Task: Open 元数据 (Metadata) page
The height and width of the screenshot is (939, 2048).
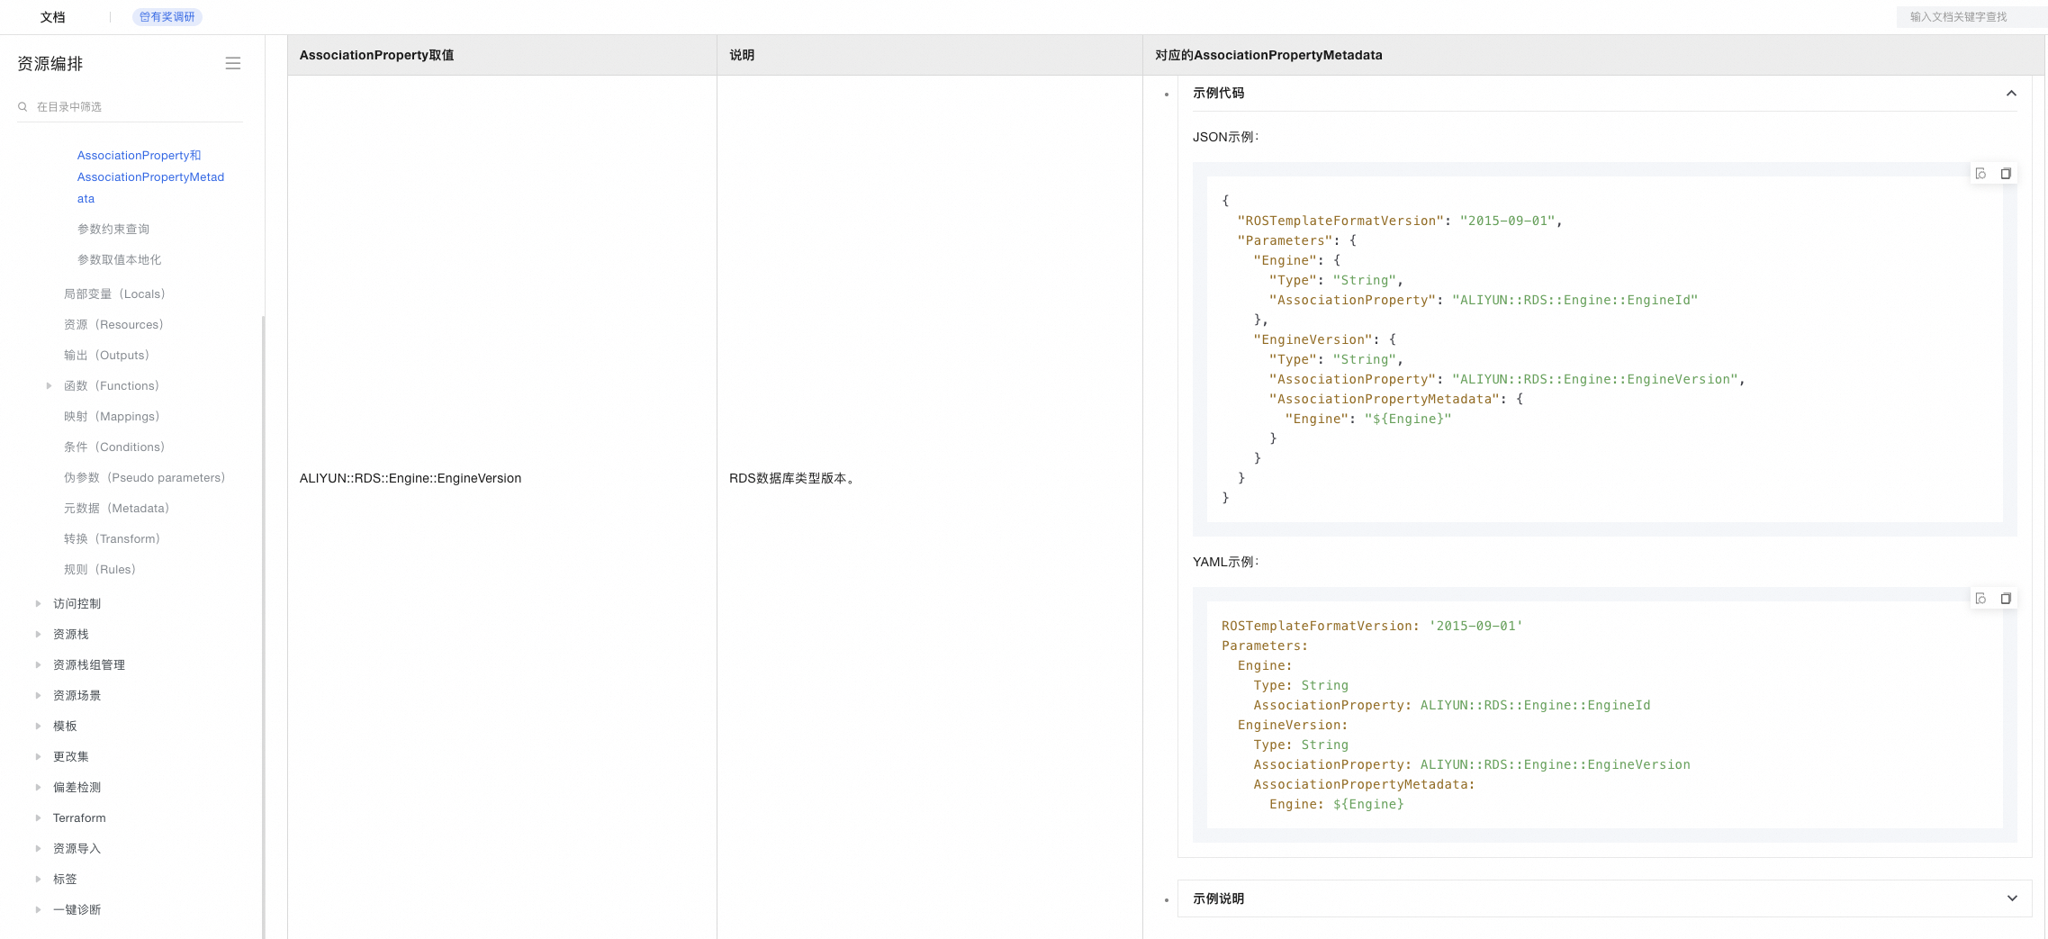Action: coord(116,508)
